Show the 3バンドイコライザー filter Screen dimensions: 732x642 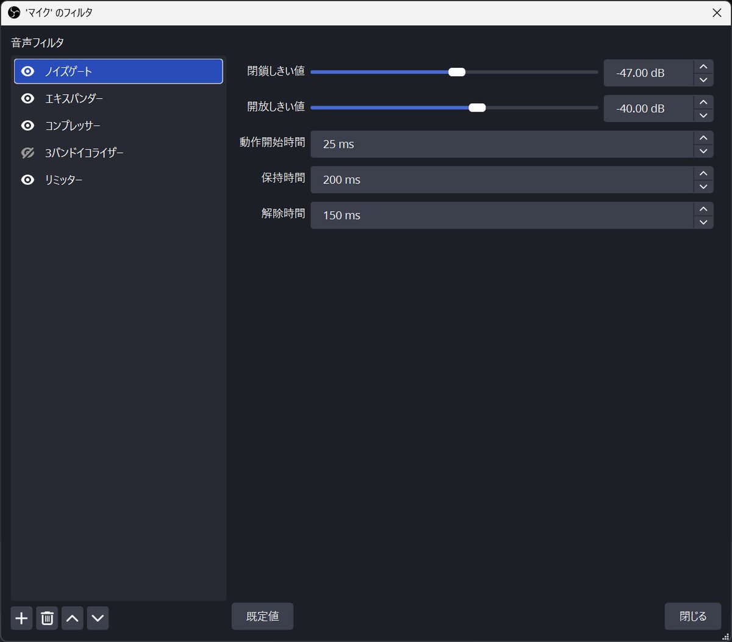click(27, 153)
